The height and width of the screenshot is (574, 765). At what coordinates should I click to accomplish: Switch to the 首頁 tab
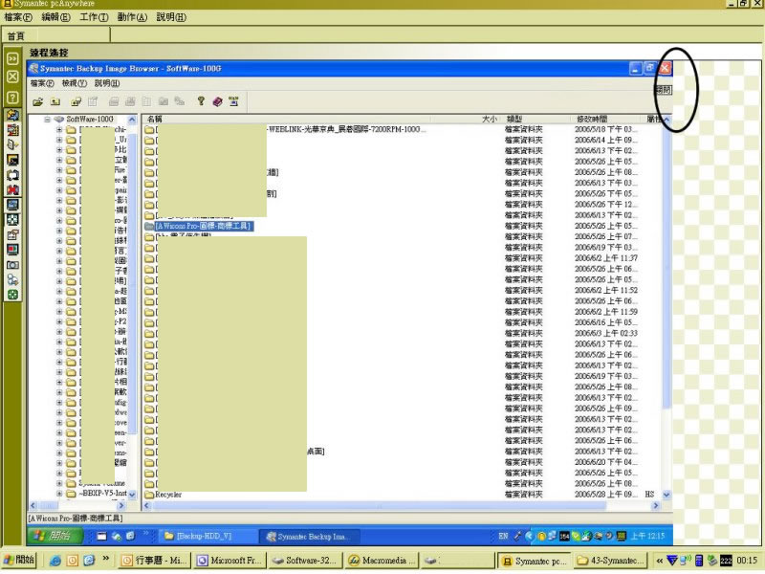pyautogui.click(x=15, y=35)
